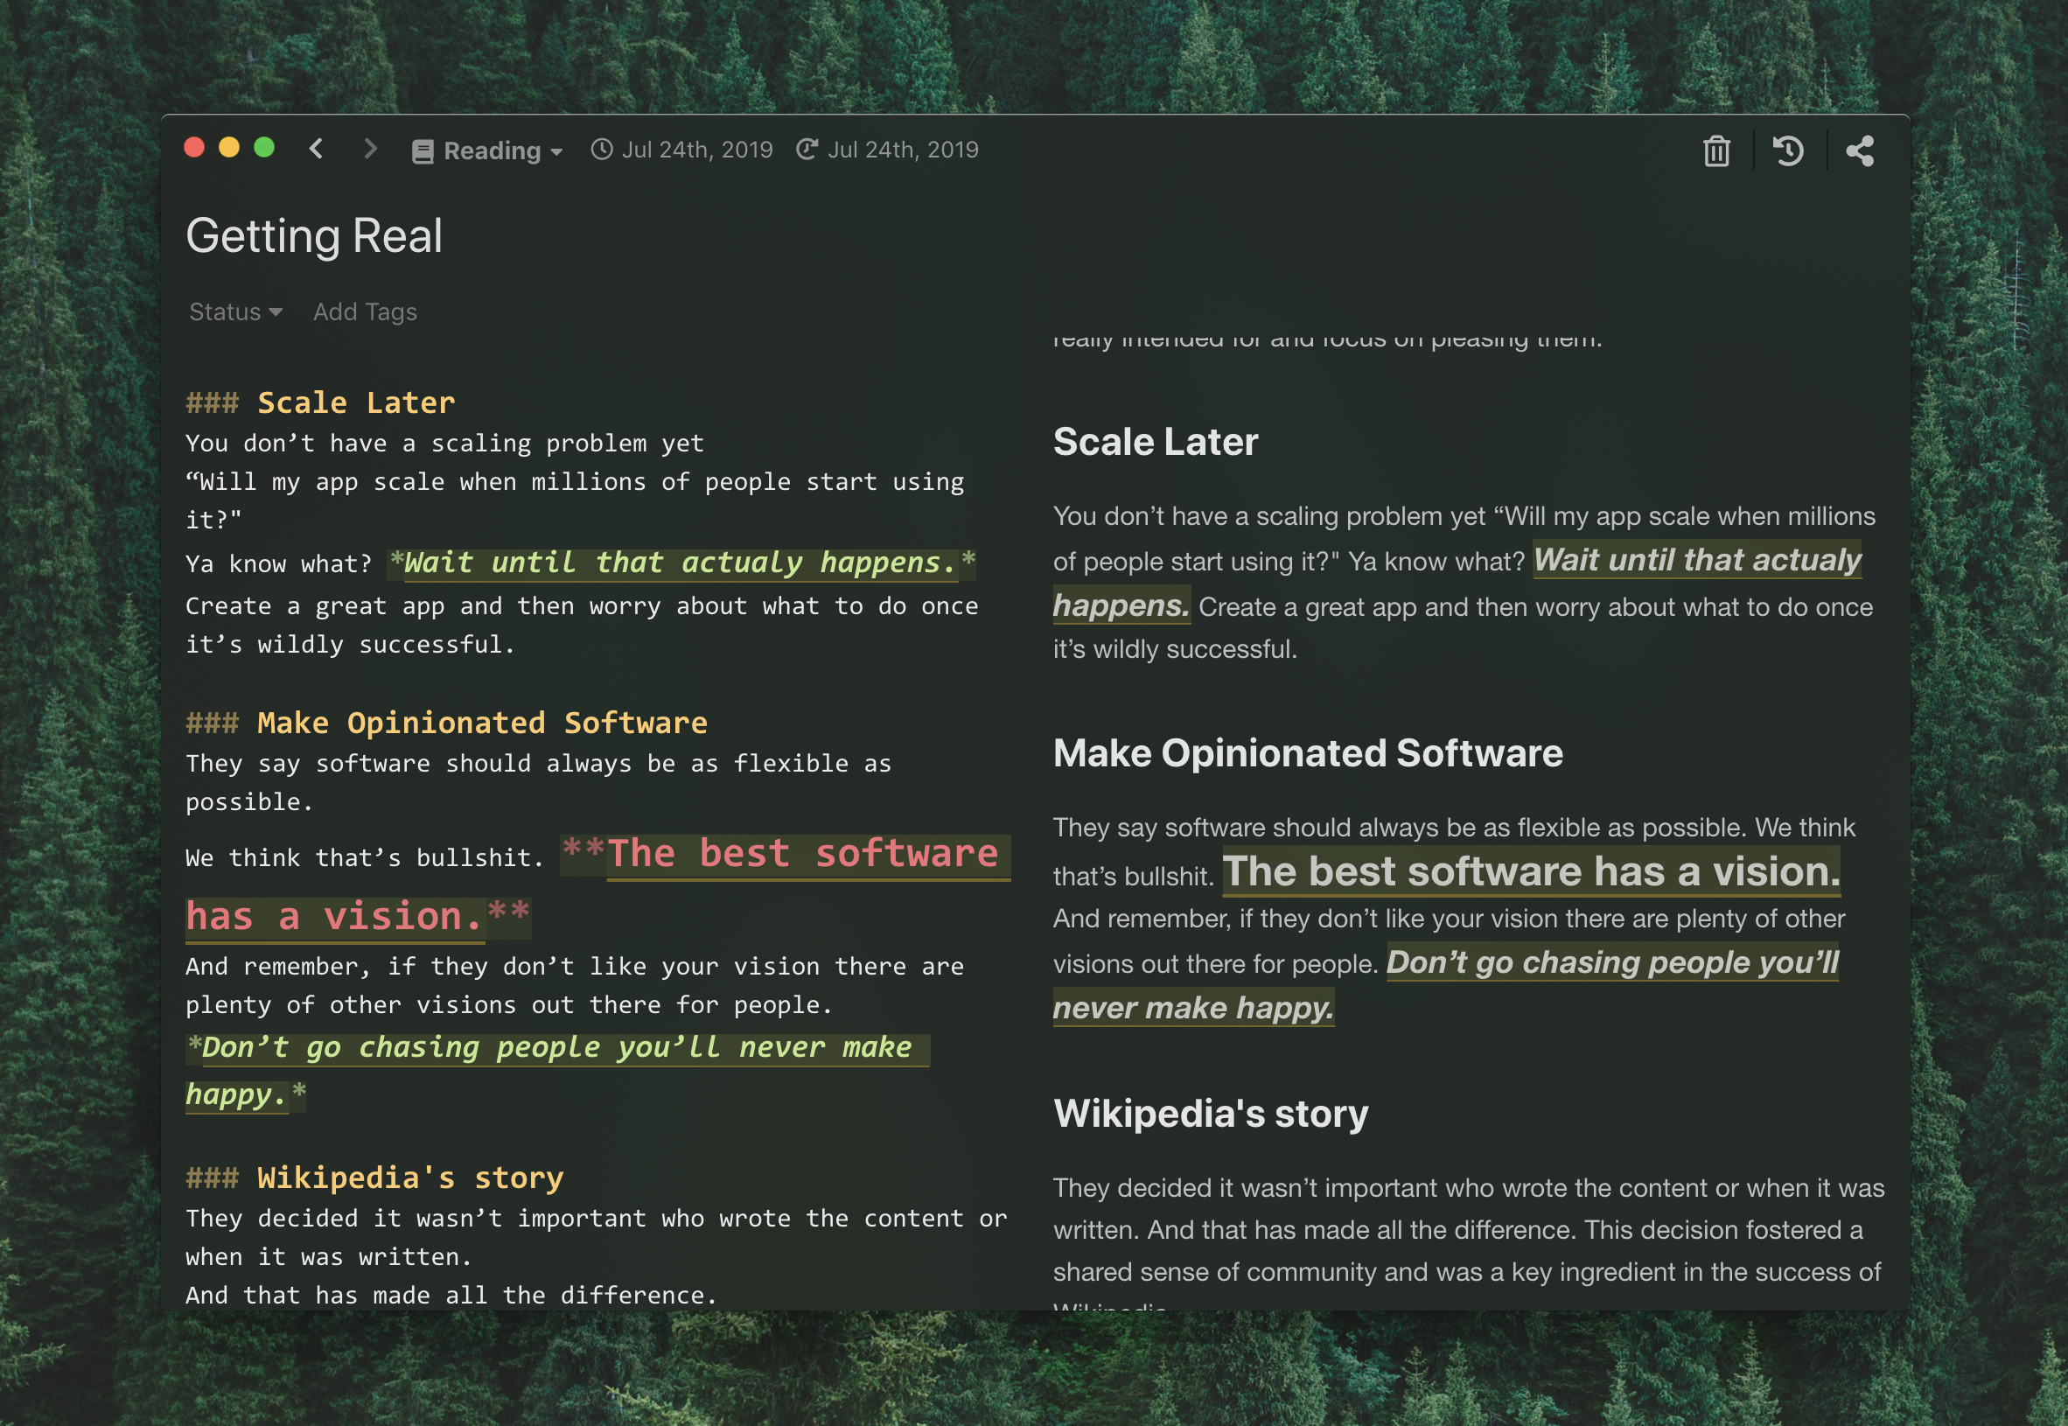Click the highlighted 'The best software' editor text
Image resolution: width=2068 pixels, height=1426 pixels.
801,853
